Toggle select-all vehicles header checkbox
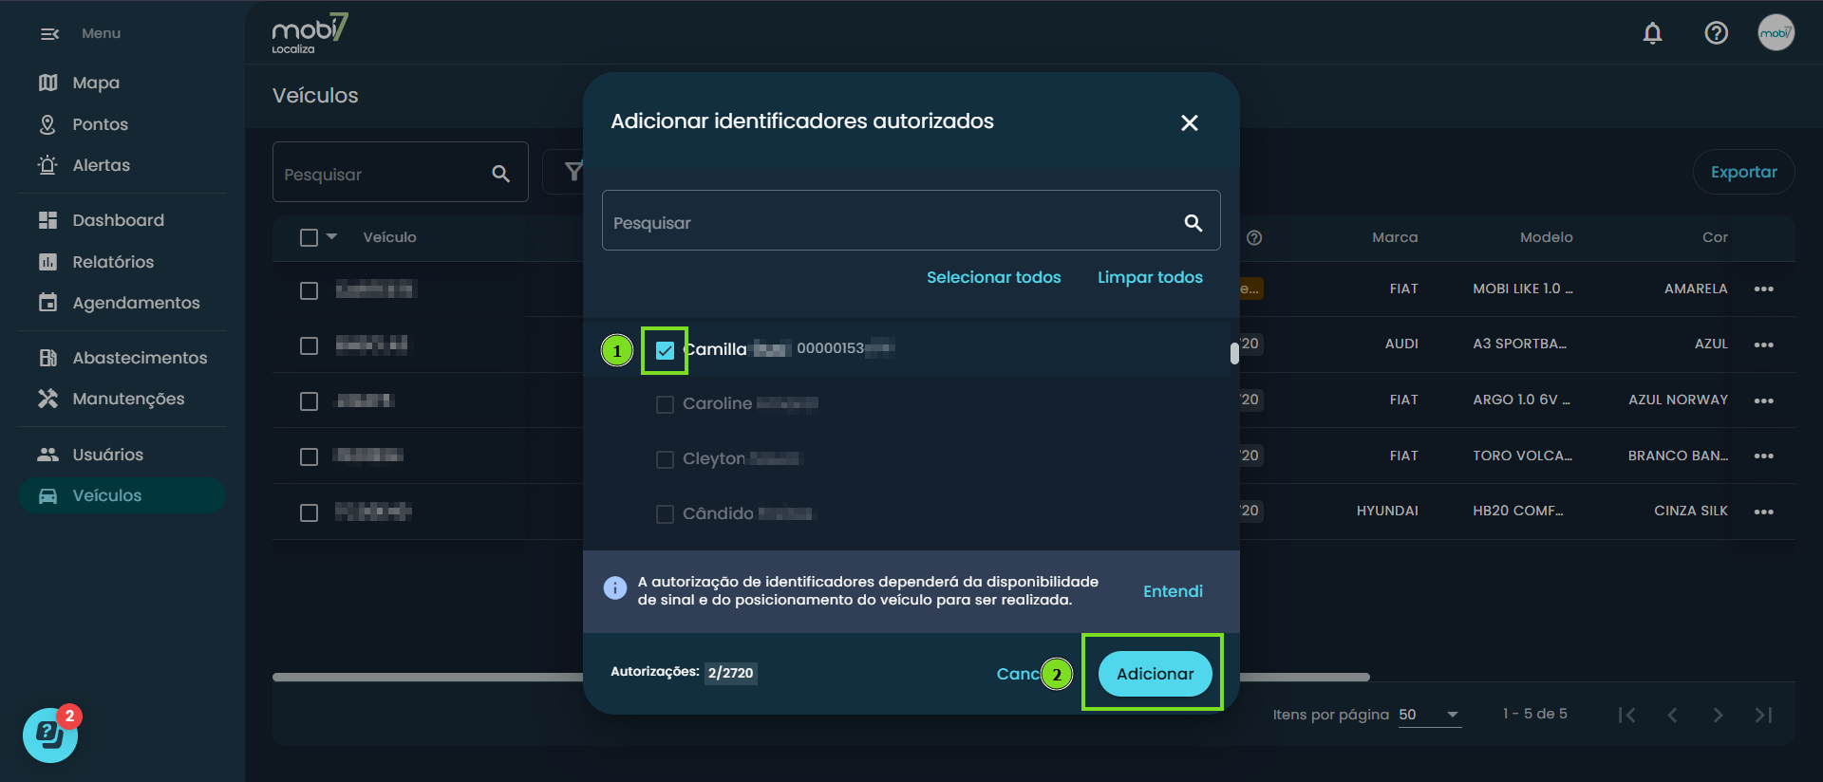 (x=309, y=238)
